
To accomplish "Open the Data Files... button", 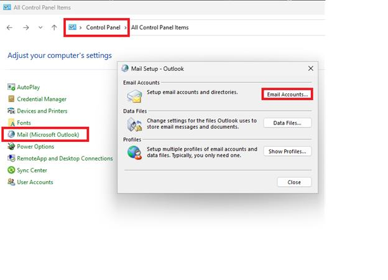I will coord(287,123).
